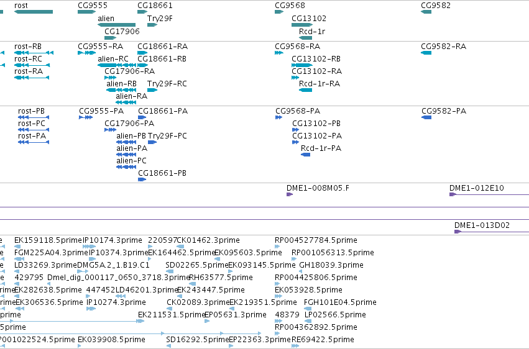Select the CG9582 gene label
The height and width of the screenshot is (349, 529).
pyautogui.click(x=436, y=6)
